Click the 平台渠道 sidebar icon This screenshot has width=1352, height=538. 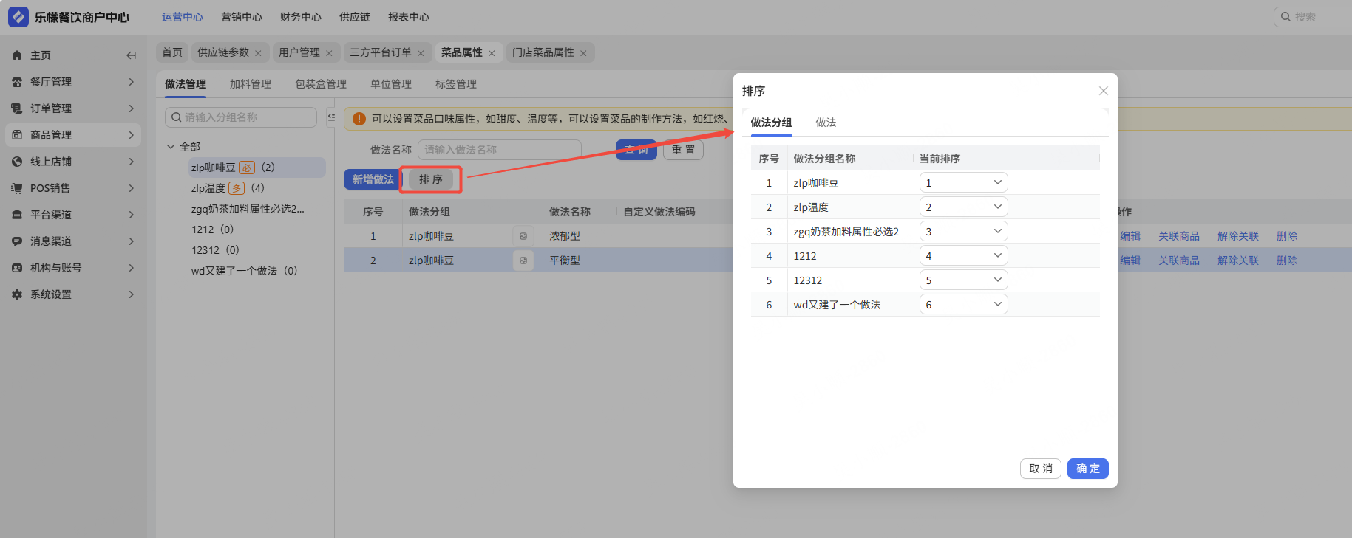[17, 215]
